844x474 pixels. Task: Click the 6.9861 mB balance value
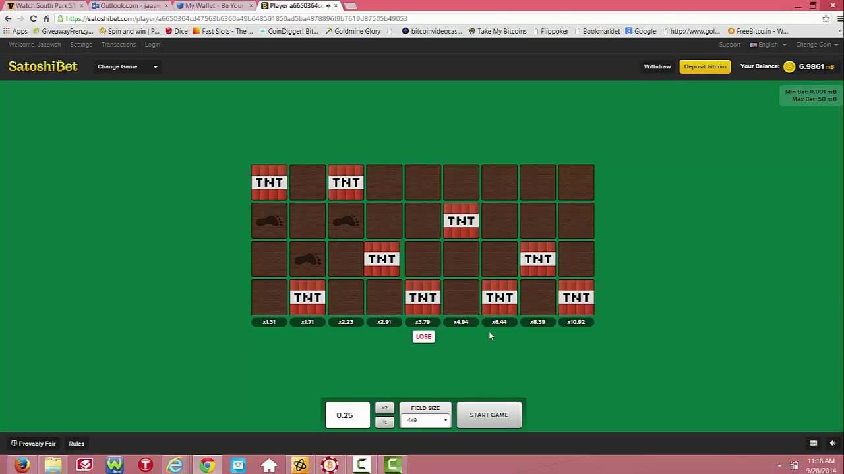(x=816, y=66)
